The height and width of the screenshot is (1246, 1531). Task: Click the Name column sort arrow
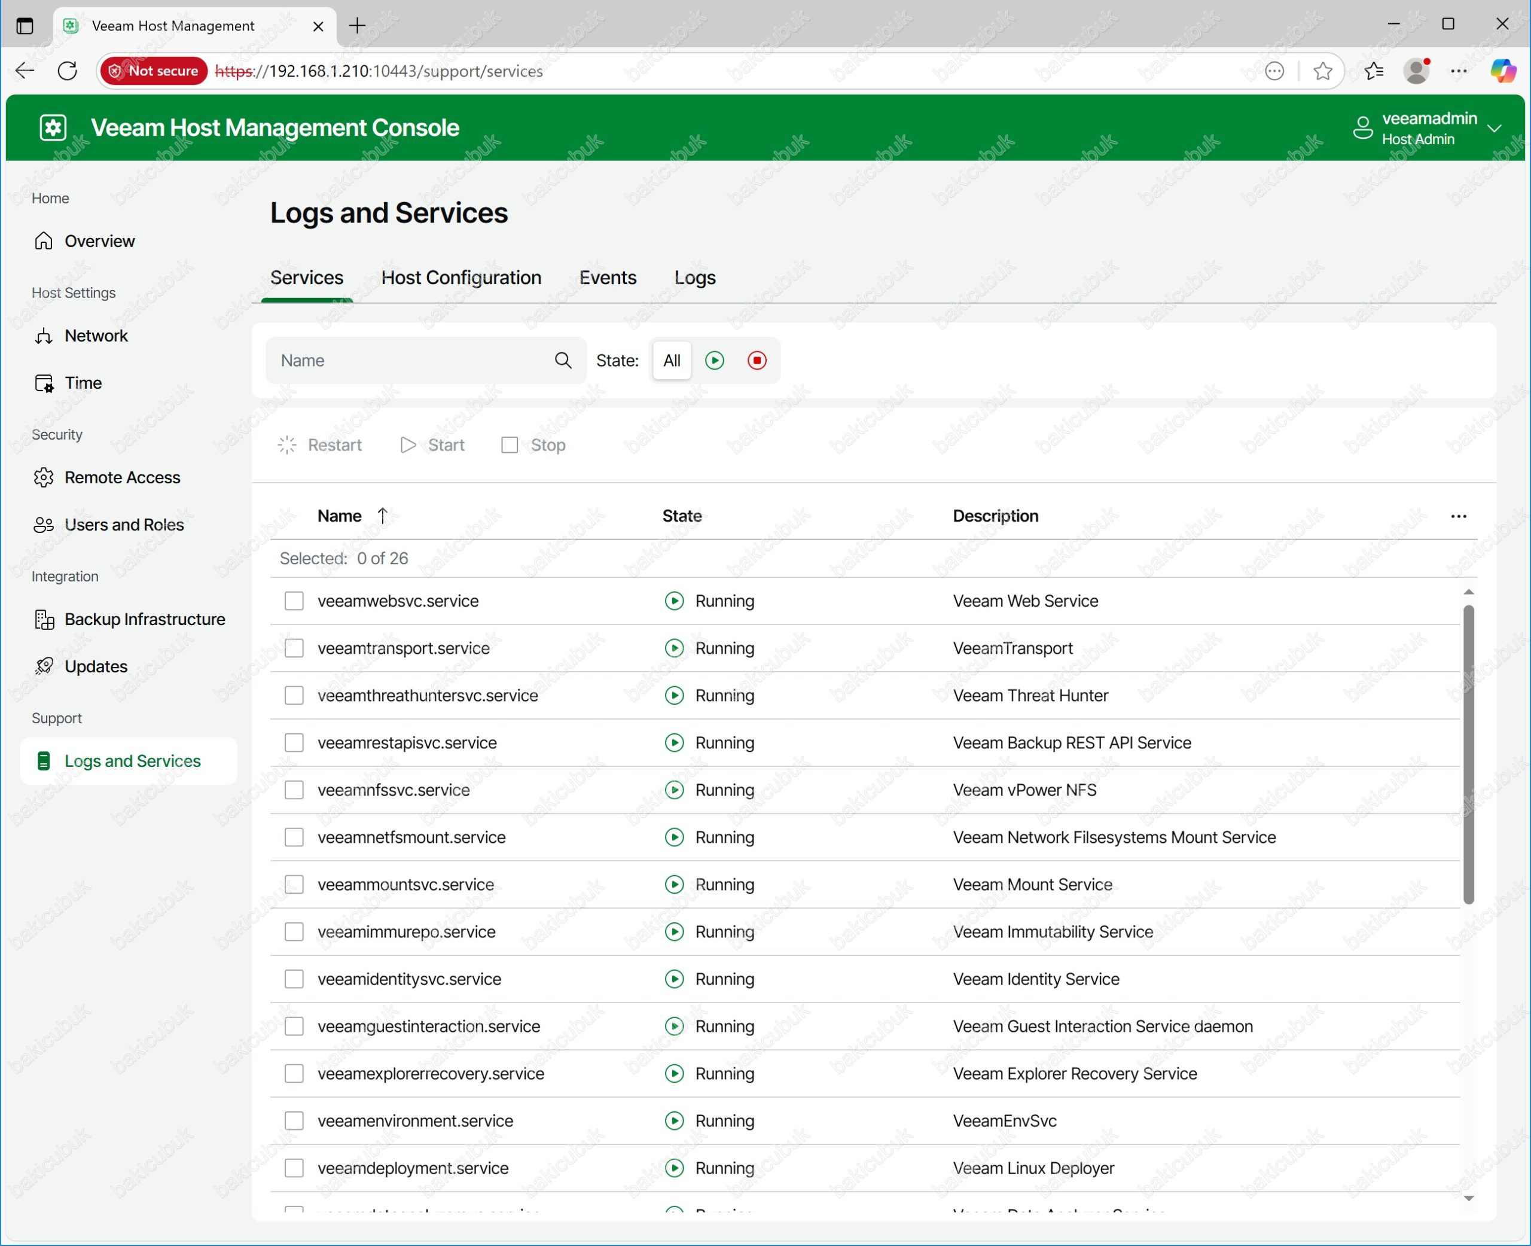tap(382, 516)
